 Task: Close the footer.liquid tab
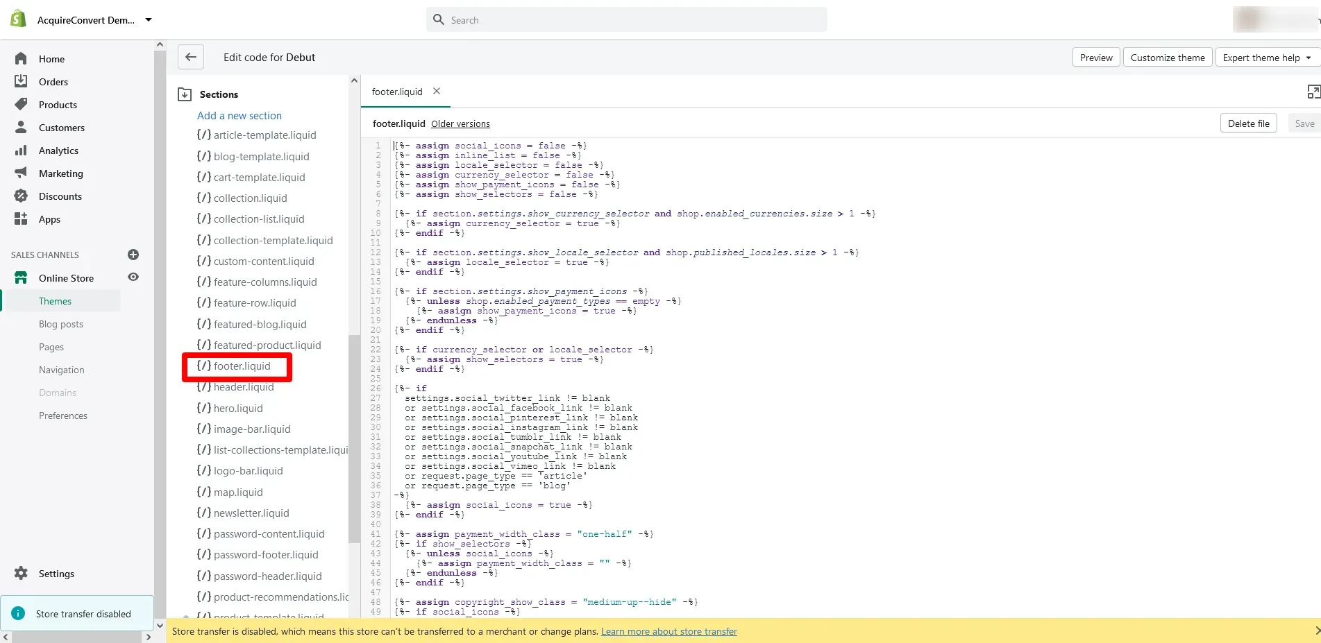click(437, 91)
